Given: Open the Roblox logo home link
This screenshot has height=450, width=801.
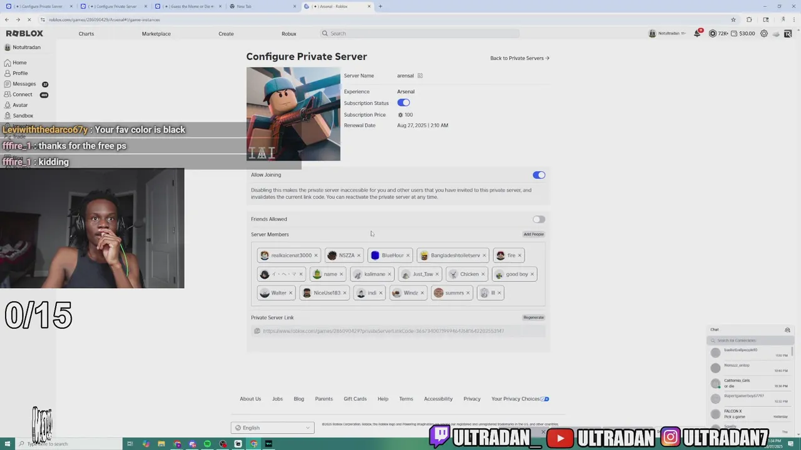Looking at the screenshot, I should pos(24,34).
